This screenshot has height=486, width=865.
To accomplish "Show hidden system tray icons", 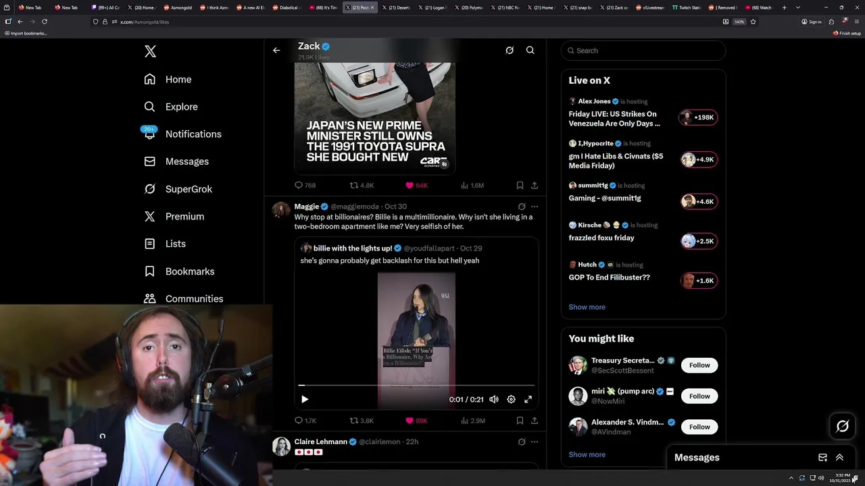I will pyautogui.click(x=791, y=478).
